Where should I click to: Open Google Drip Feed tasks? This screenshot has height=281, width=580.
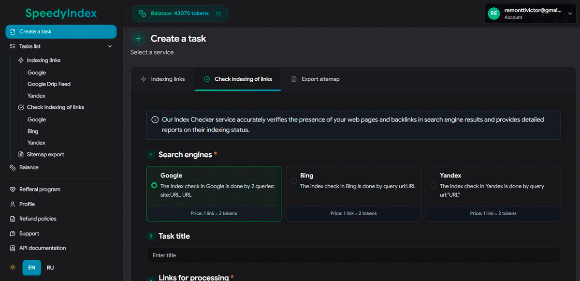point(49,84)
